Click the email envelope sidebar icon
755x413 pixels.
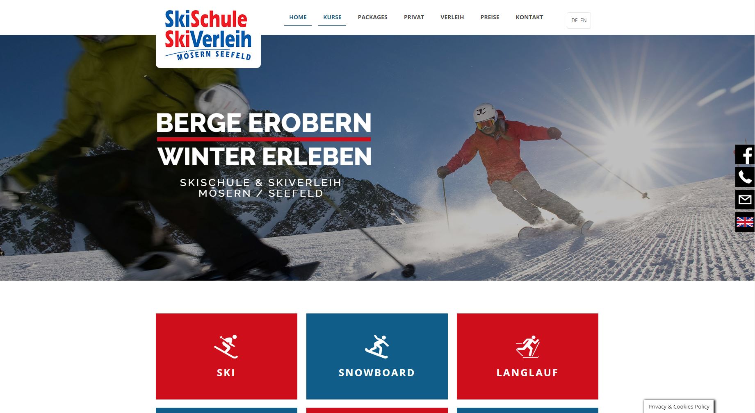click(745, 200)
